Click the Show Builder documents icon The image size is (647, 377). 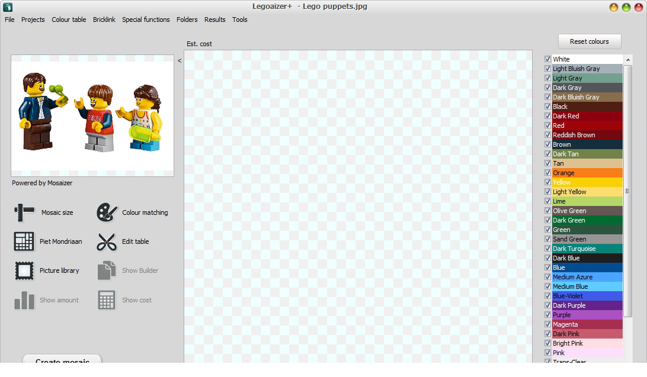point(107,270)
